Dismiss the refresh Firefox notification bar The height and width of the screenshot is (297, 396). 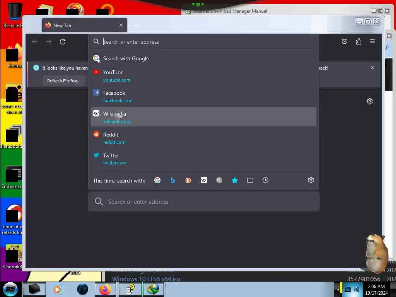pos(372,68)
